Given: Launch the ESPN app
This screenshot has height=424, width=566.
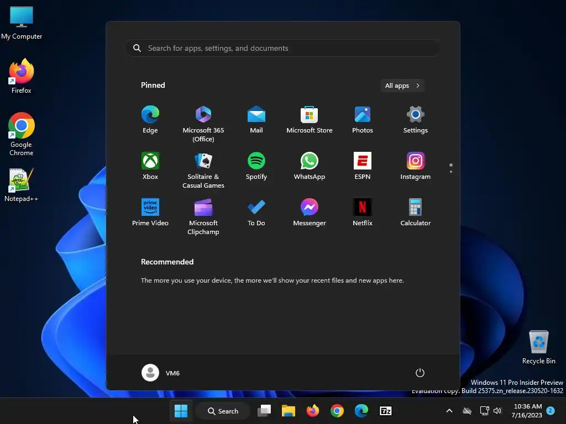Looking at the screenshot, I should click(363, 166).
